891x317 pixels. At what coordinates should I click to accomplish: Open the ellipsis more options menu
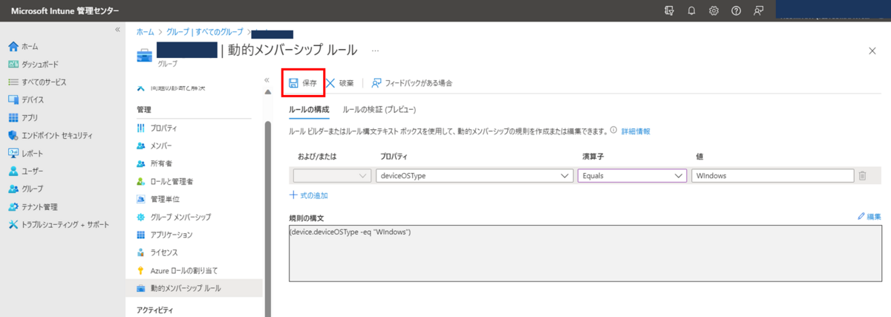(375, 50)
